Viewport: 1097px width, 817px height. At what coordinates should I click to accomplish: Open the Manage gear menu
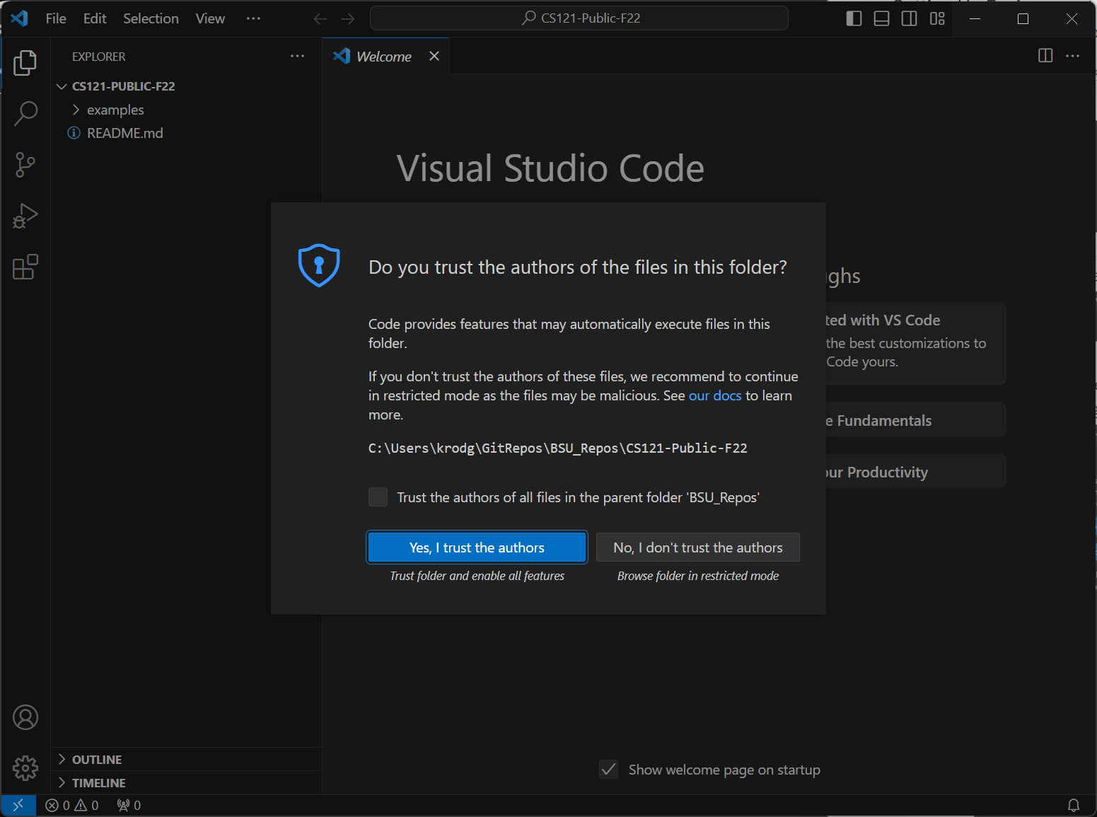coord(25,767)
